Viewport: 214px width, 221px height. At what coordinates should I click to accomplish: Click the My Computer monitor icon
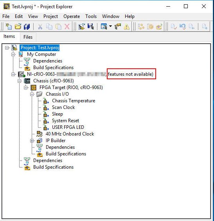[x=21, y=54]
